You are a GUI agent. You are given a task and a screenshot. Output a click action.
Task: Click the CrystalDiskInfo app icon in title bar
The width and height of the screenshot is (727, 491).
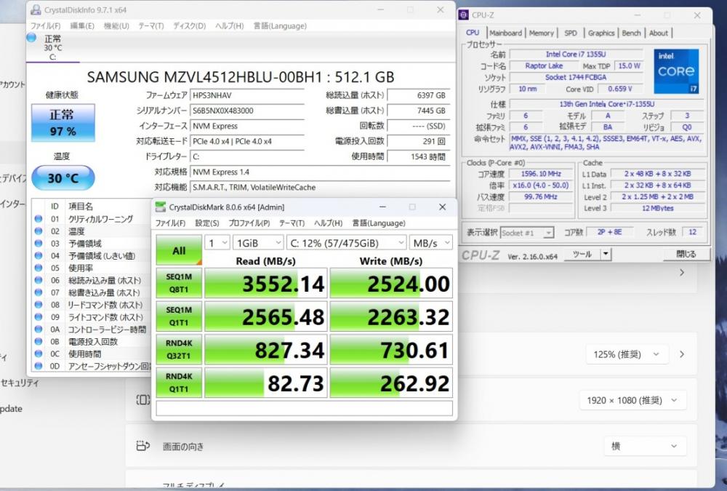[36, 10]
